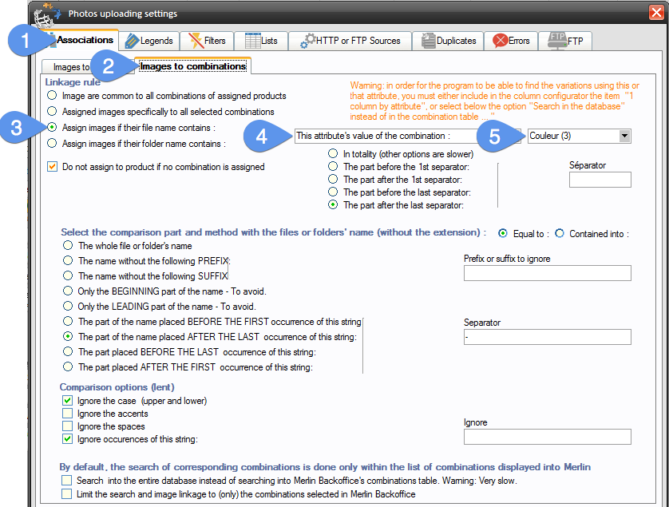Open the Filters tab
669x507 pixels.
207,41
